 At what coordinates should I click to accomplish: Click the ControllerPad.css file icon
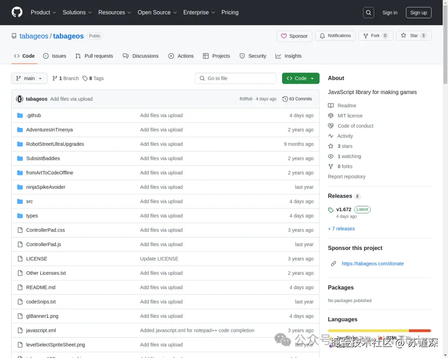pyautogui.click(x=20, y=230)
